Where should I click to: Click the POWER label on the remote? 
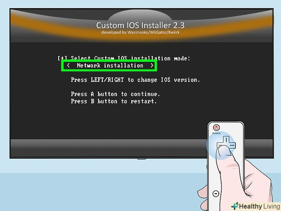point(217,133)
